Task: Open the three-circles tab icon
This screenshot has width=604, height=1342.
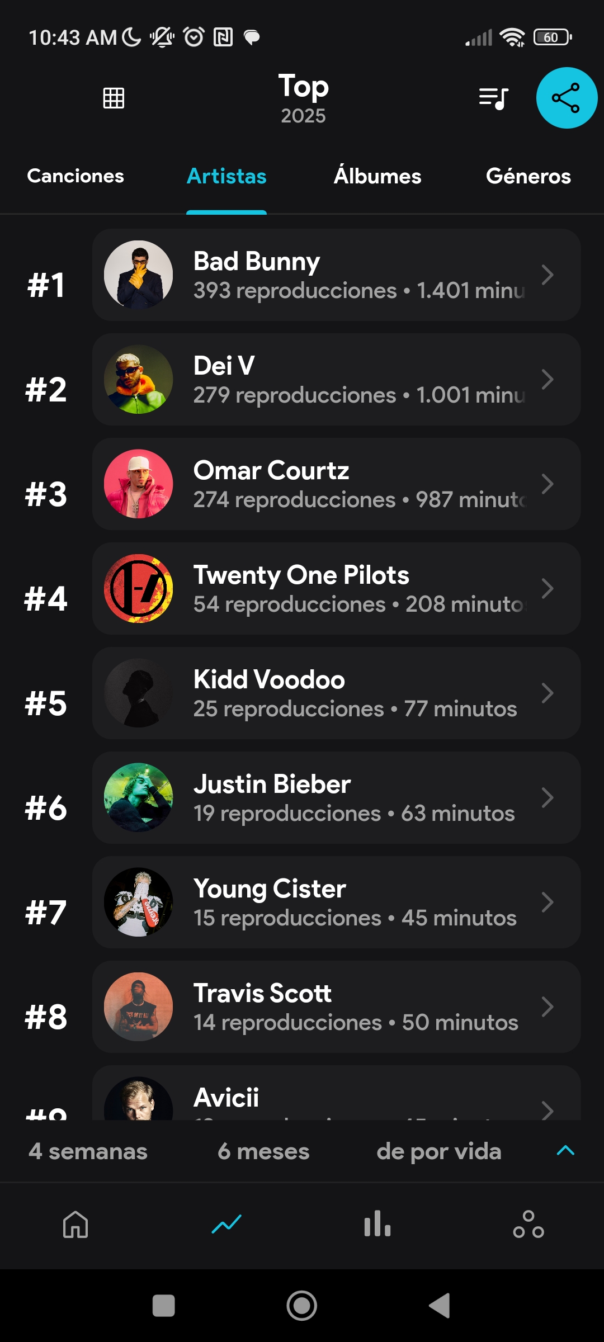Action: [528, 1225]
